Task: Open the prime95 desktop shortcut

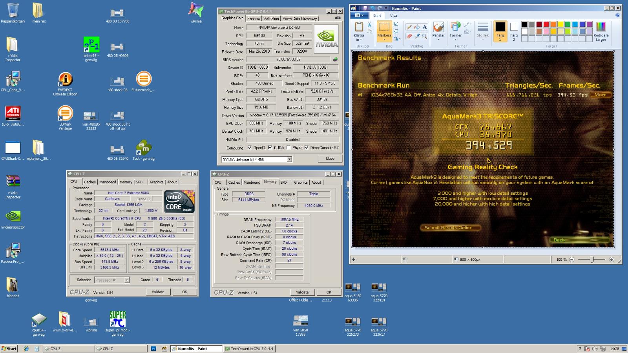Action: coord(91,49)
